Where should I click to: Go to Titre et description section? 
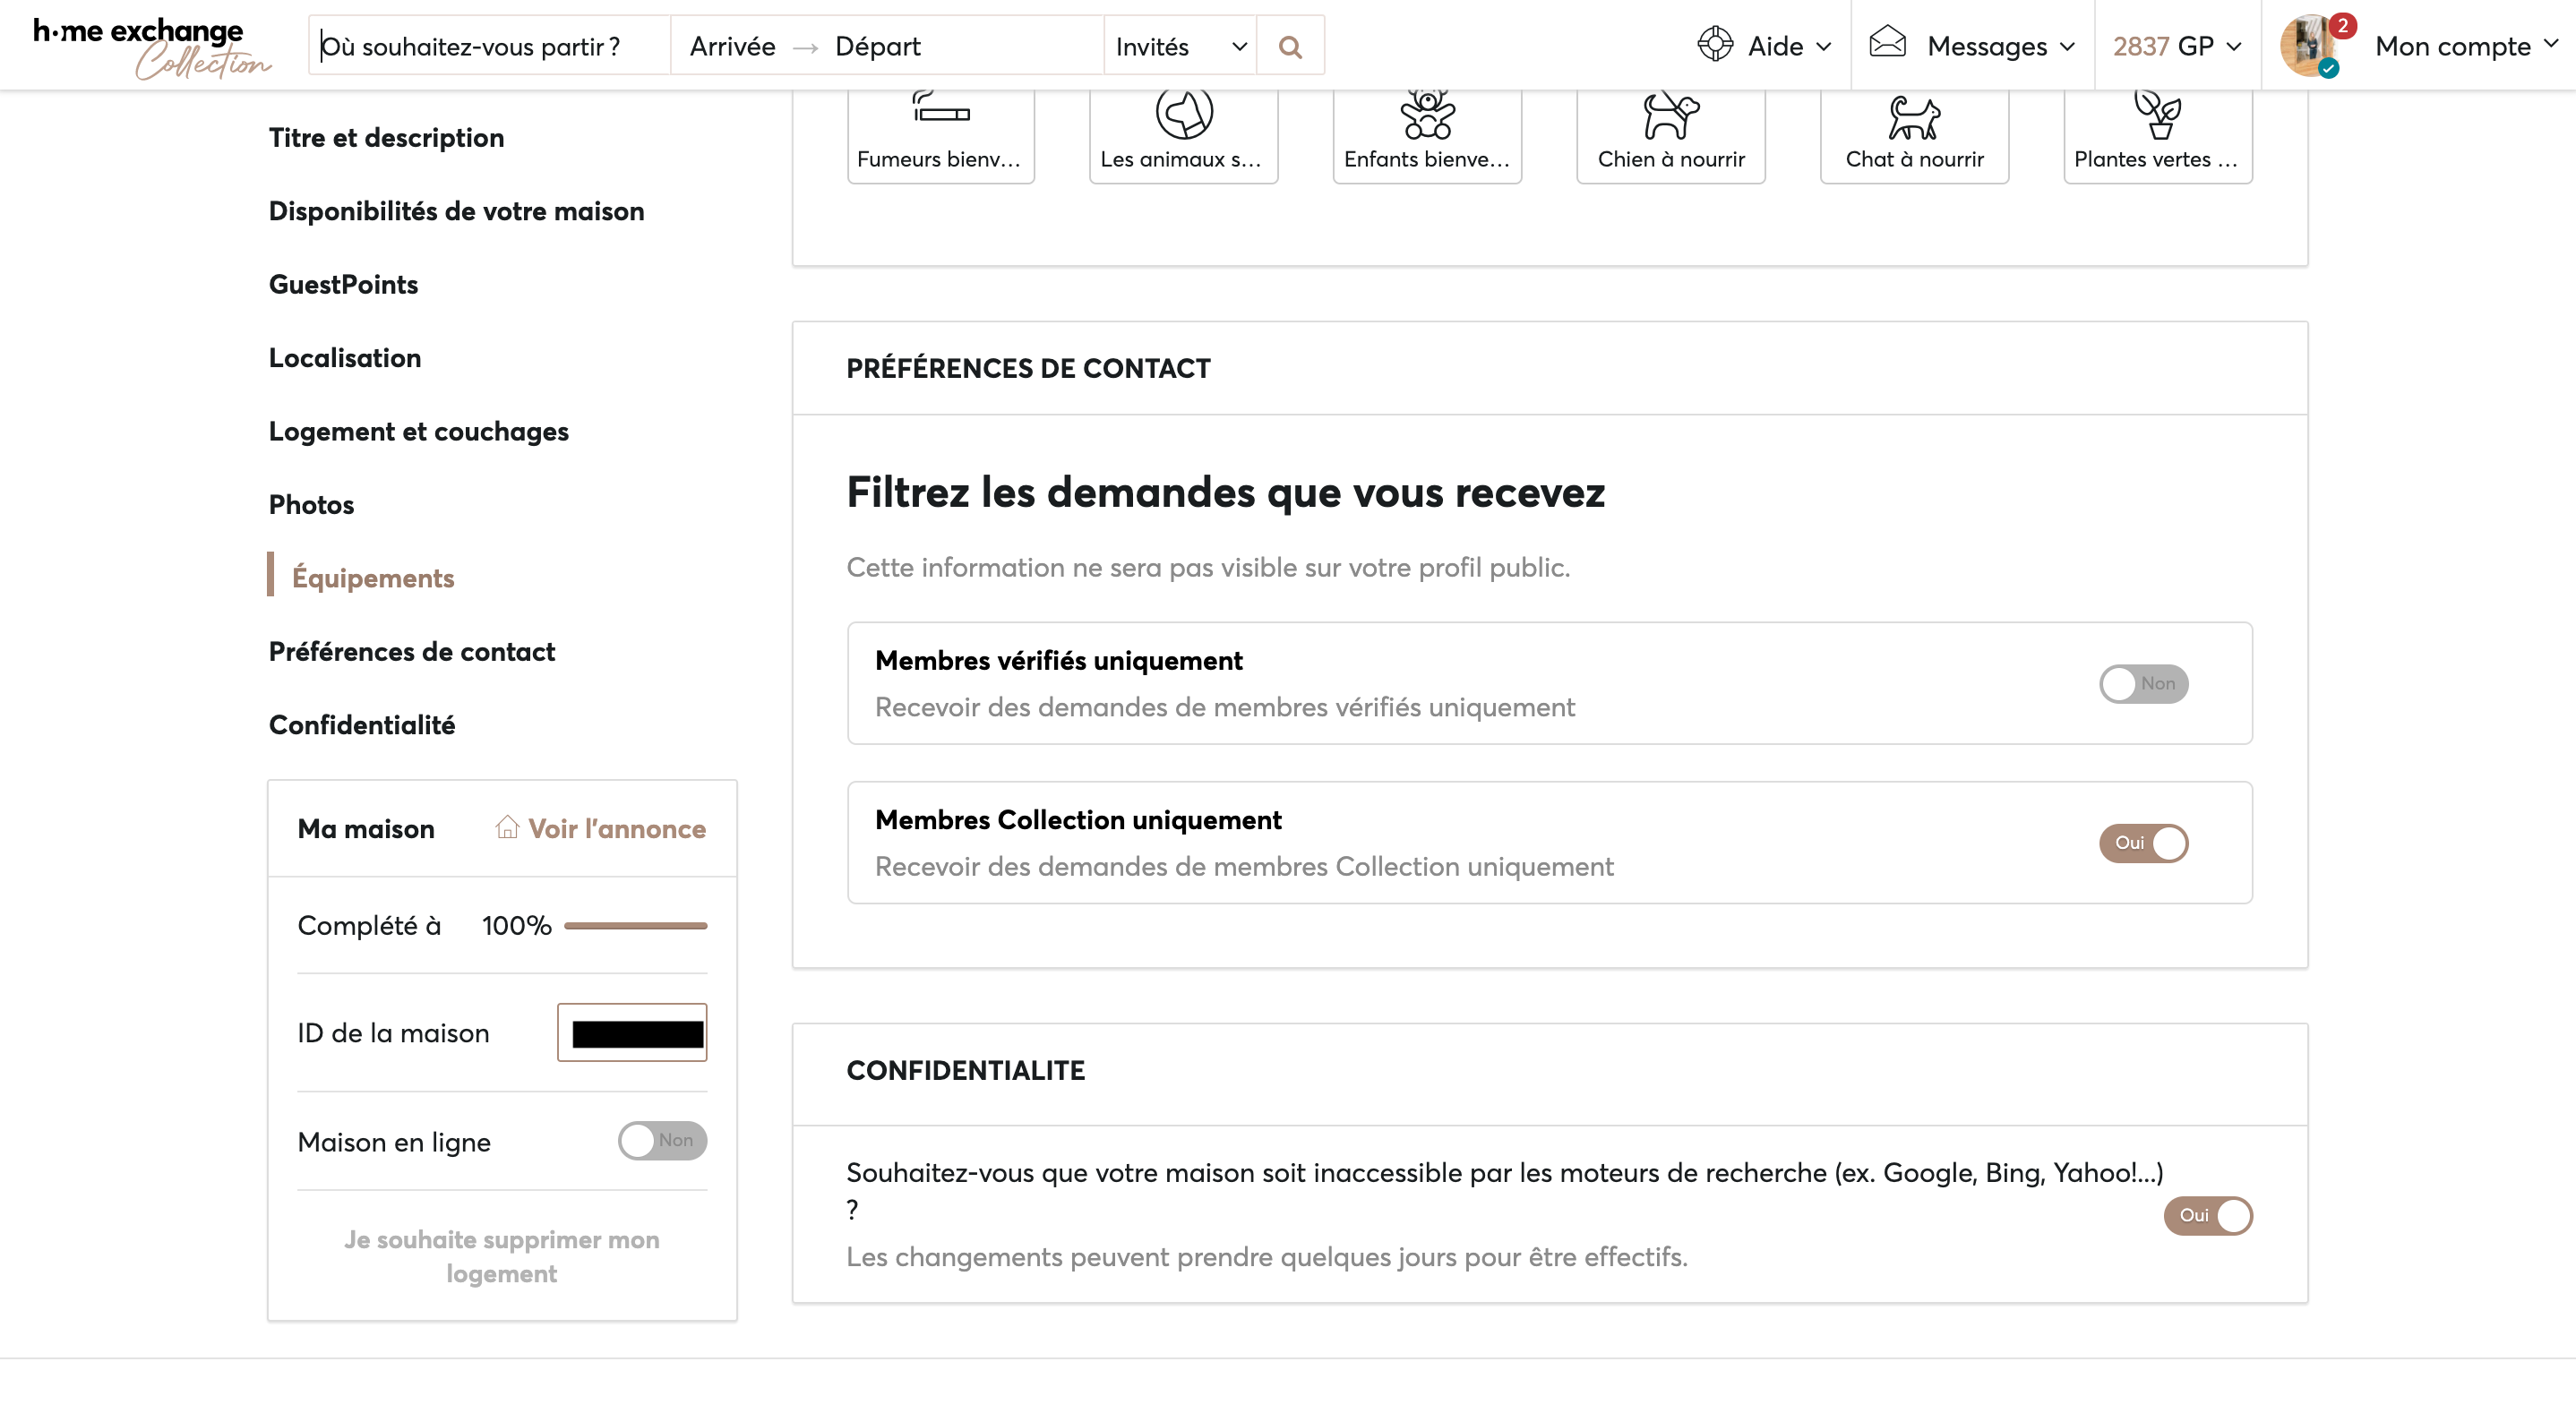point(386,138)
